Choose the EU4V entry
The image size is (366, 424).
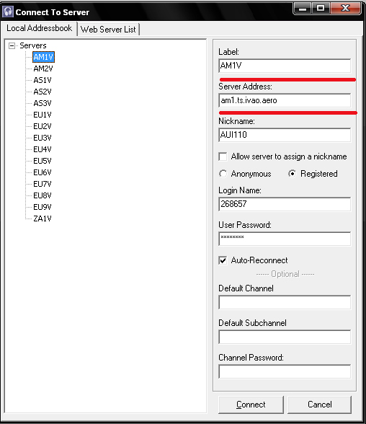point(43,149)
